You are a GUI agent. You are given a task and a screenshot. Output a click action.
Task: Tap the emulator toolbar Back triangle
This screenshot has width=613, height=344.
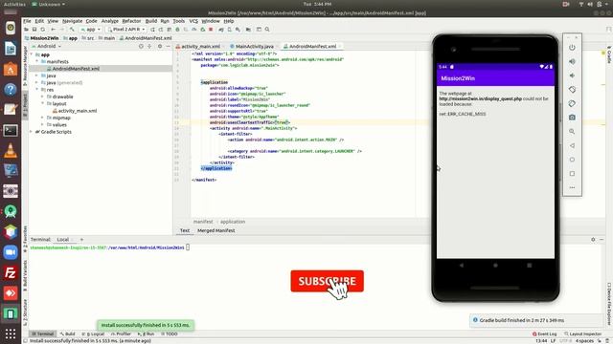[x=572, y=145]
